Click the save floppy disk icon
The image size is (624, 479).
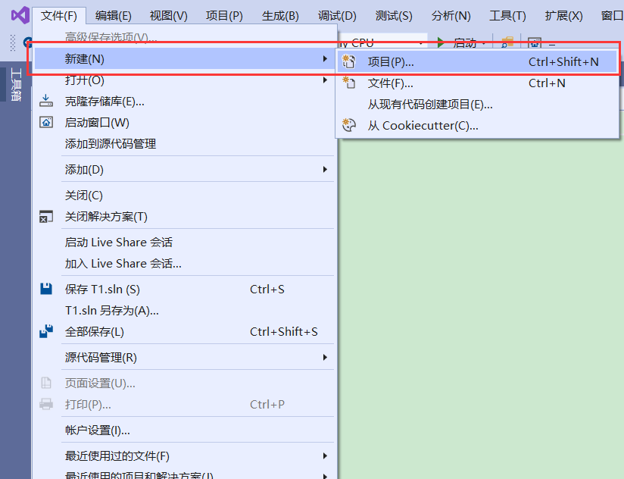pyautogui.click(x=46, y=289)
